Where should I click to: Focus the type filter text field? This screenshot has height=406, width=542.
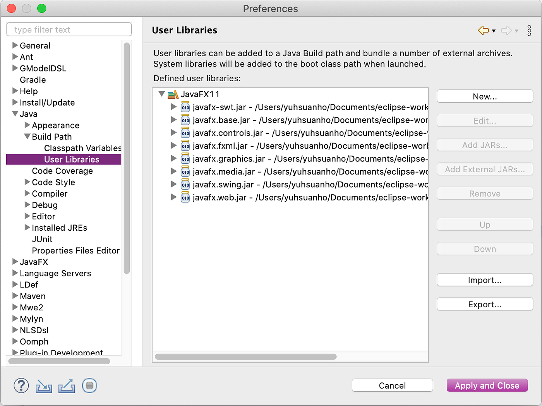(x=69, y=29)
